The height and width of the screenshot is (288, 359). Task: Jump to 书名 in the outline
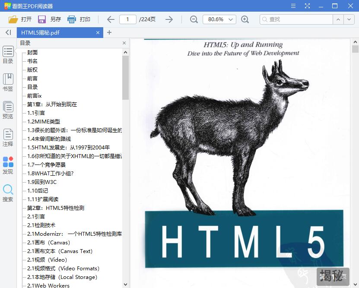(32, 61)
